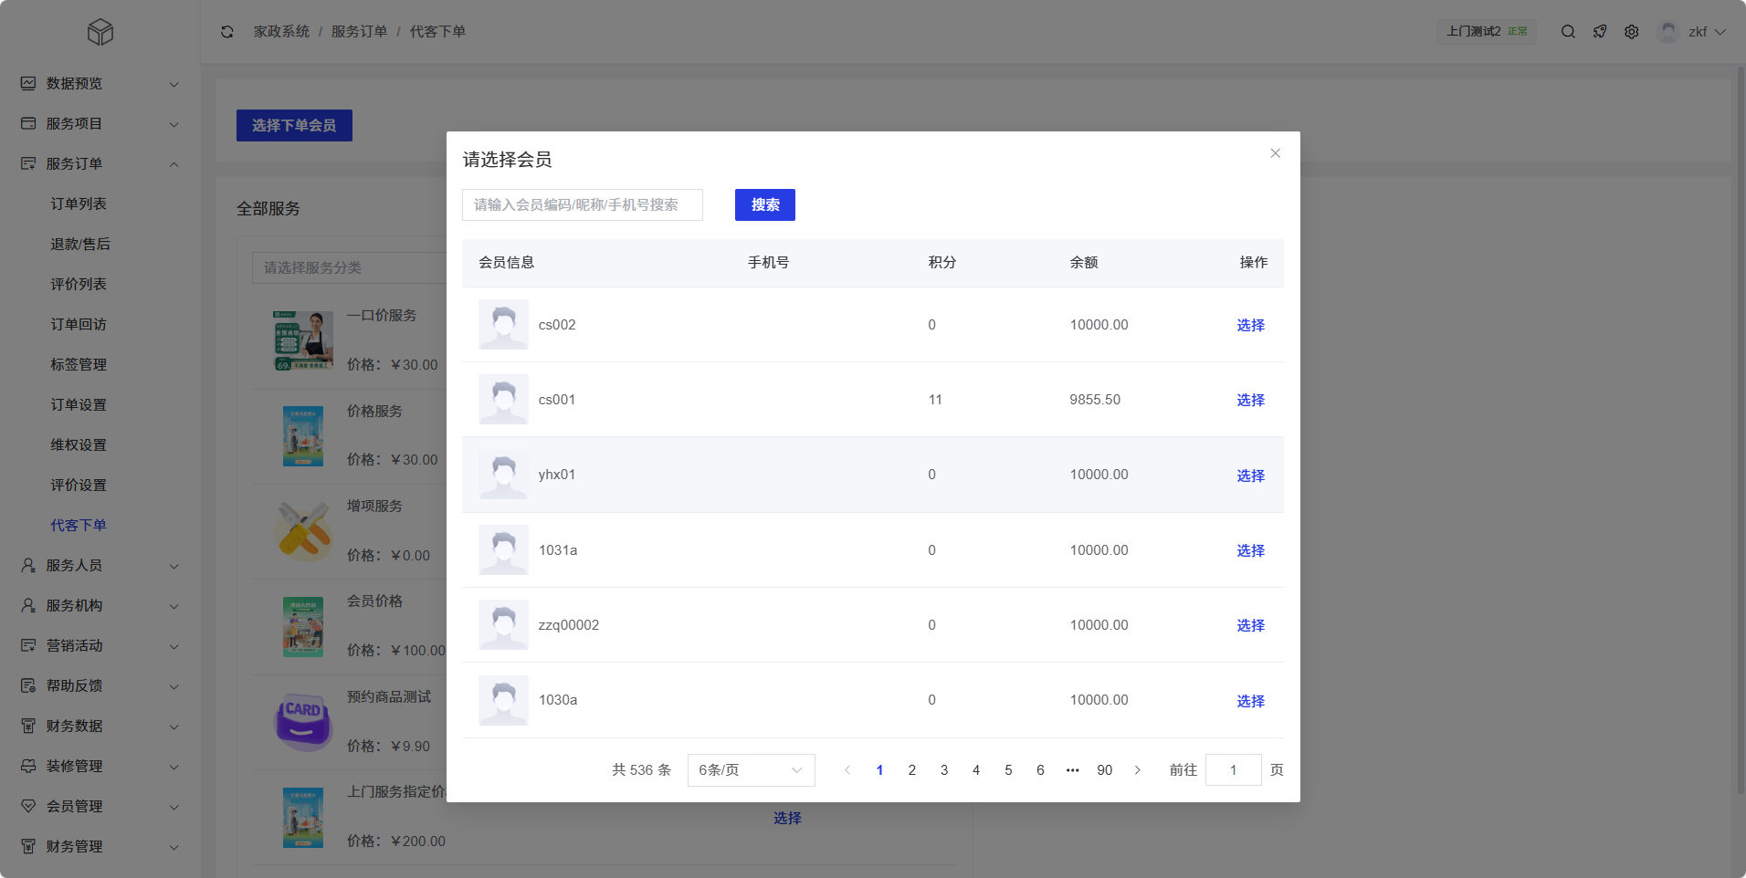Open settings gear icon in header
Image resolution: width=1746 pixels, height=878 pixels.
[x=1632, y=32]
